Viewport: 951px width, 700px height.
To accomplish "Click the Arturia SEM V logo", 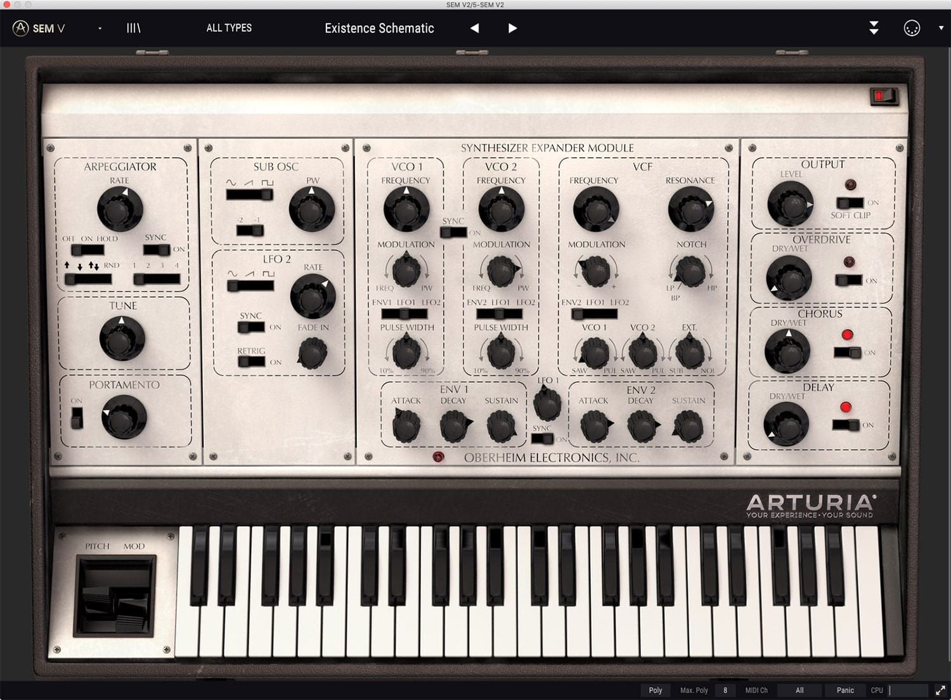I will (x=39, y=28).
